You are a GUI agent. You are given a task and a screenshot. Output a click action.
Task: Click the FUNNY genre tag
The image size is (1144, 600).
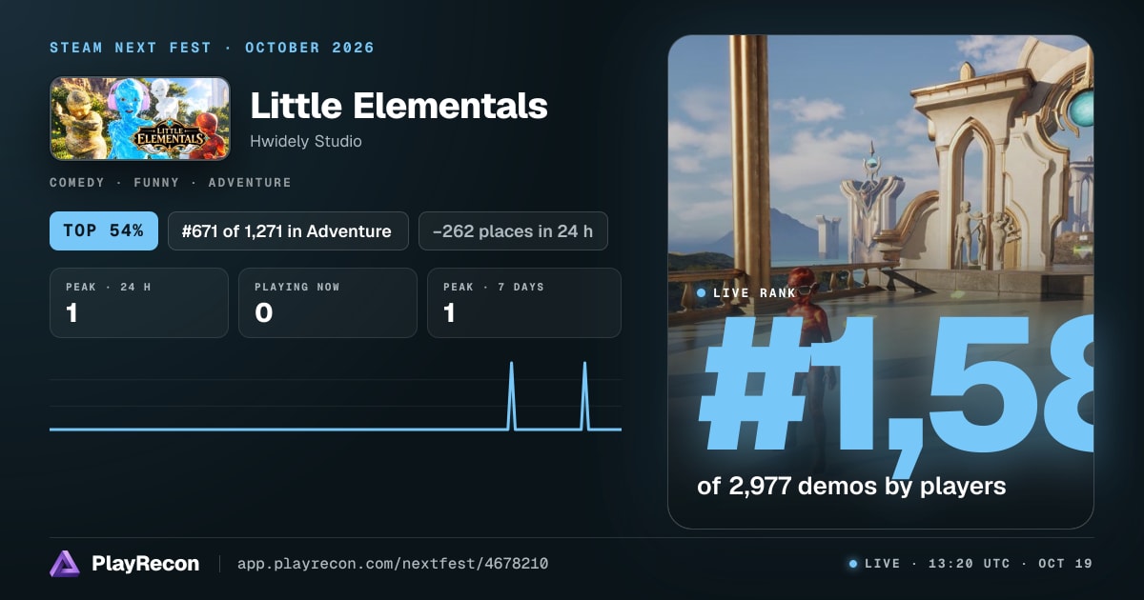(156, 182)
